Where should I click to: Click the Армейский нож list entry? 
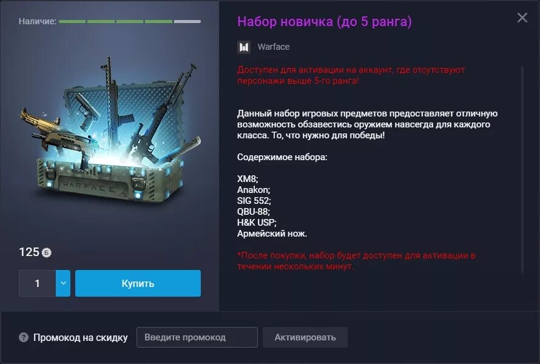272,234
